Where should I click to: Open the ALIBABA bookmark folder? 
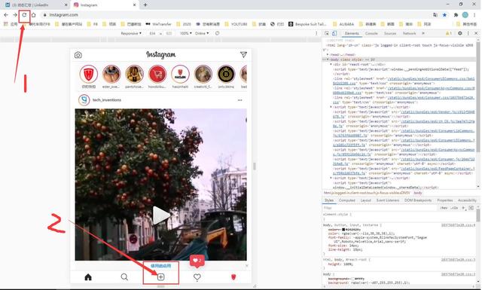(343, 24)
